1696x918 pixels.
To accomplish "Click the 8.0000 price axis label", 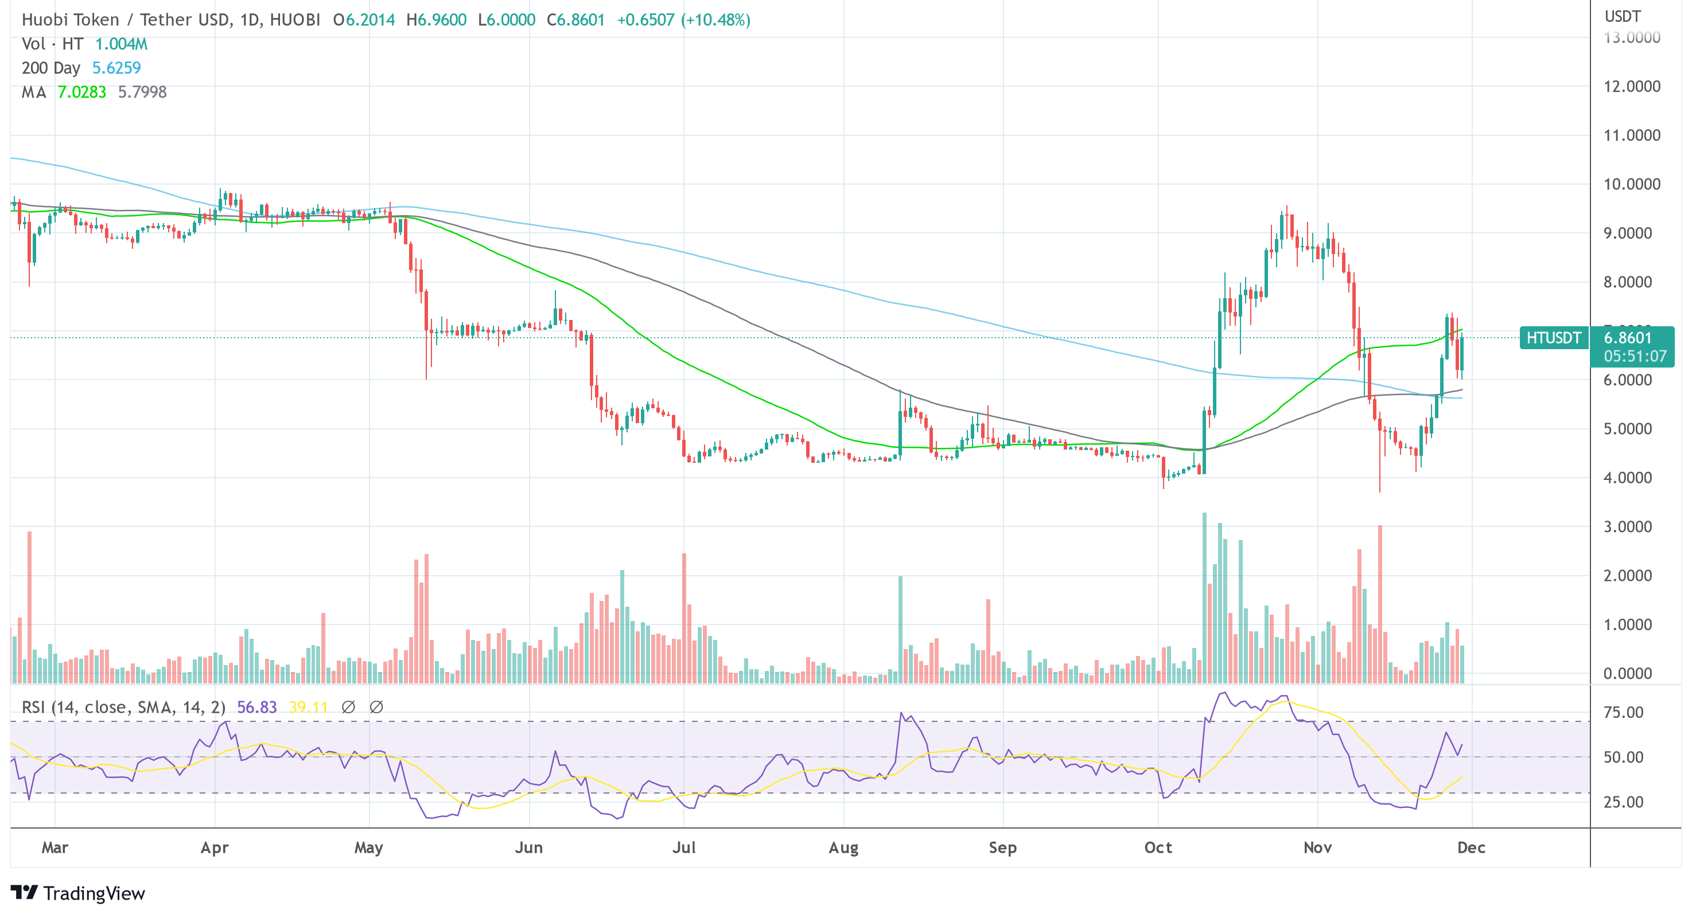I will pyautogui.click(x=1628, y=282).
